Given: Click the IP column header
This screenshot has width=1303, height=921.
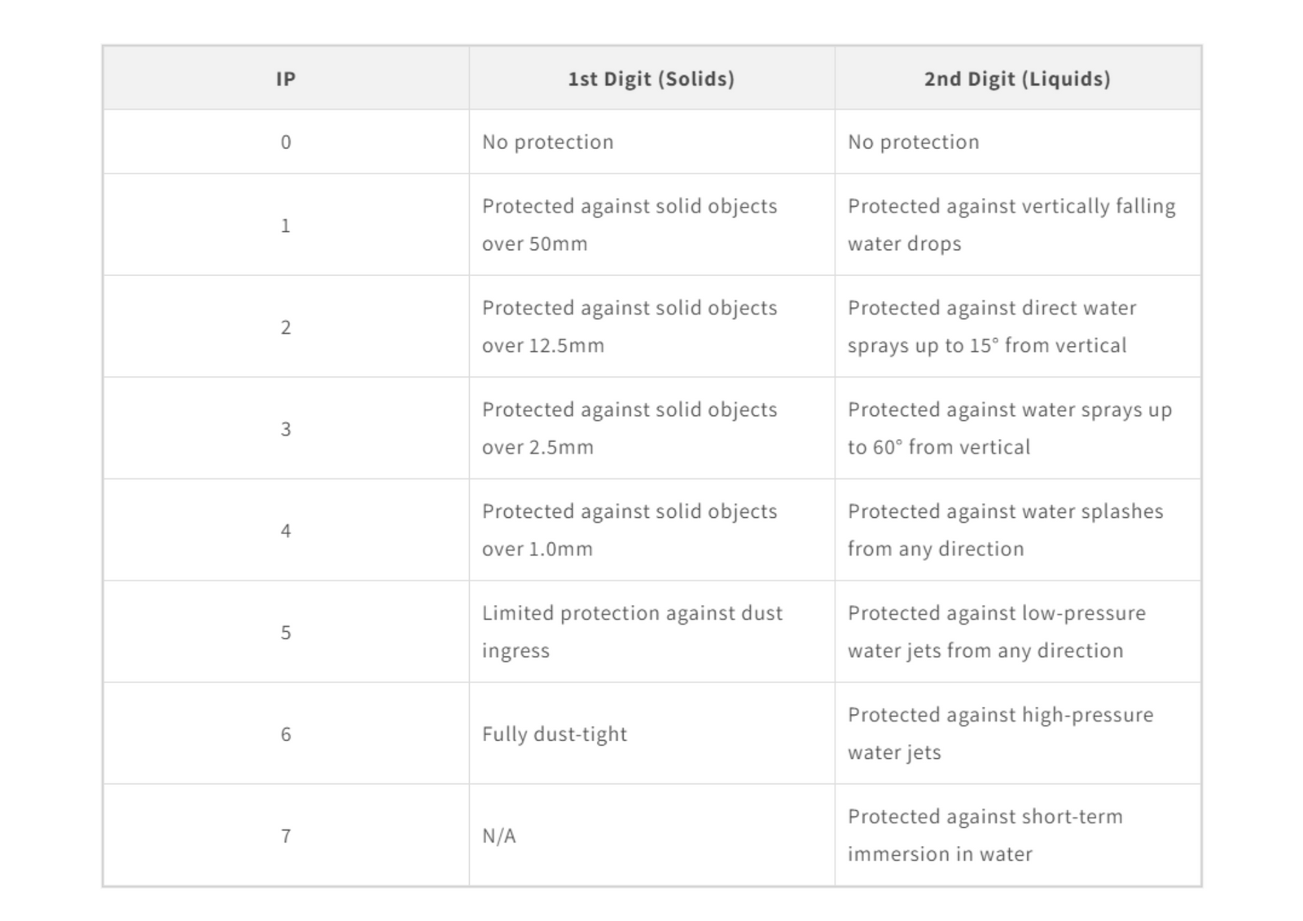Looking at the screenshot, I should [285, 79].
